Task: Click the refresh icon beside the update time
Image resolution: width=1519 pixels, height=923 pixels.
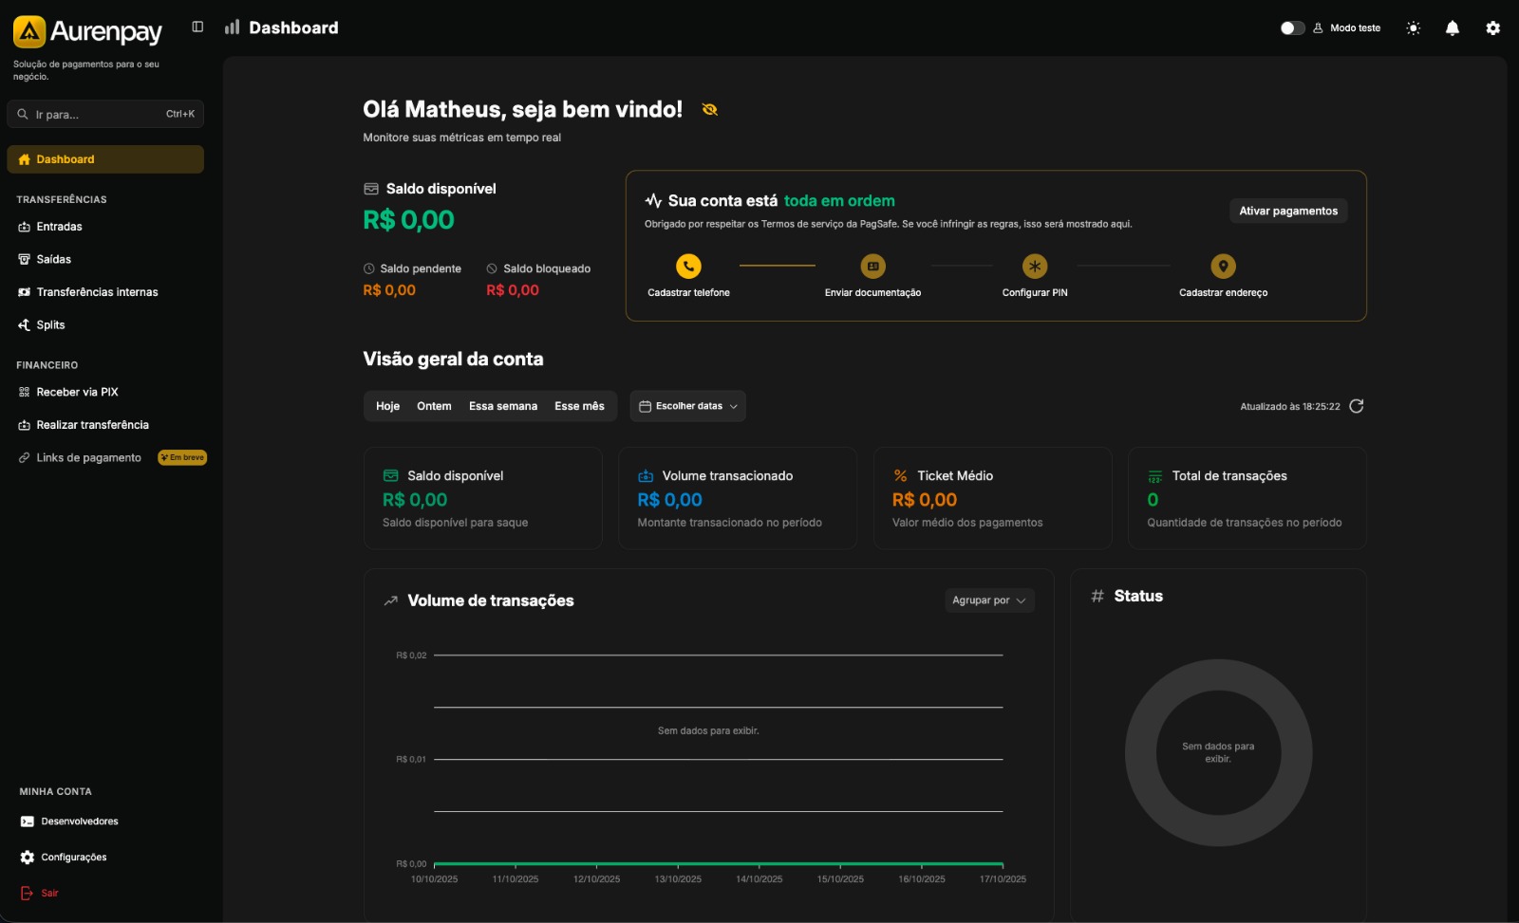Action: coord(1356,406)
